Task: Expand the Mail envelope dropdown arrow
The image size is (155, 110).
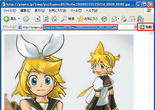Action: point(118,19)
